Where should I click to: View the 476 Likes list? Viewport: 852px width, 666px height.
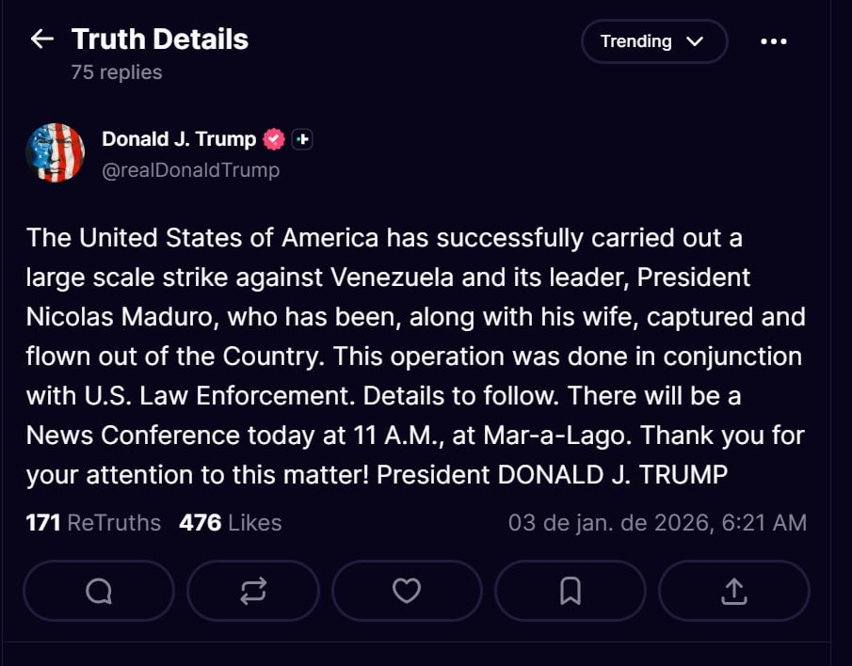(230, 522)
